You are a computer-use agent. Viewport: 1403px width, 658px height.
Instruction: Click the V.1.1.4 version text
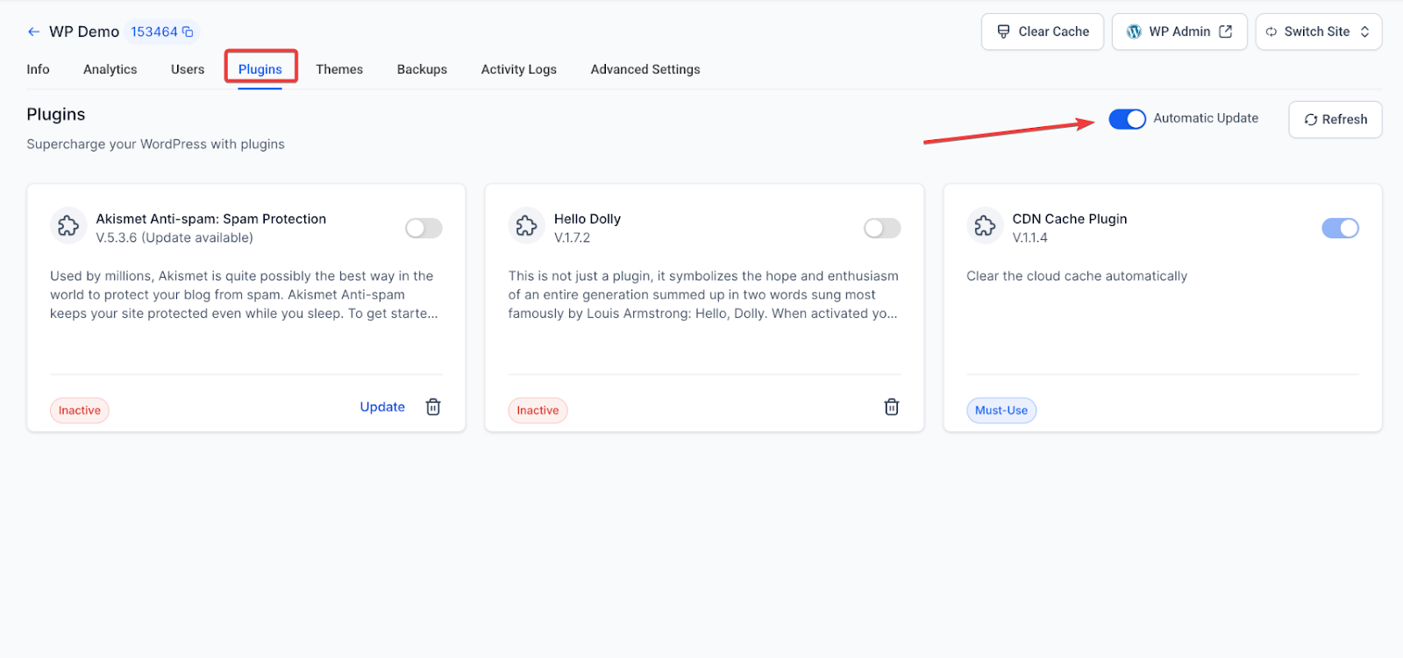point(1029,237)
